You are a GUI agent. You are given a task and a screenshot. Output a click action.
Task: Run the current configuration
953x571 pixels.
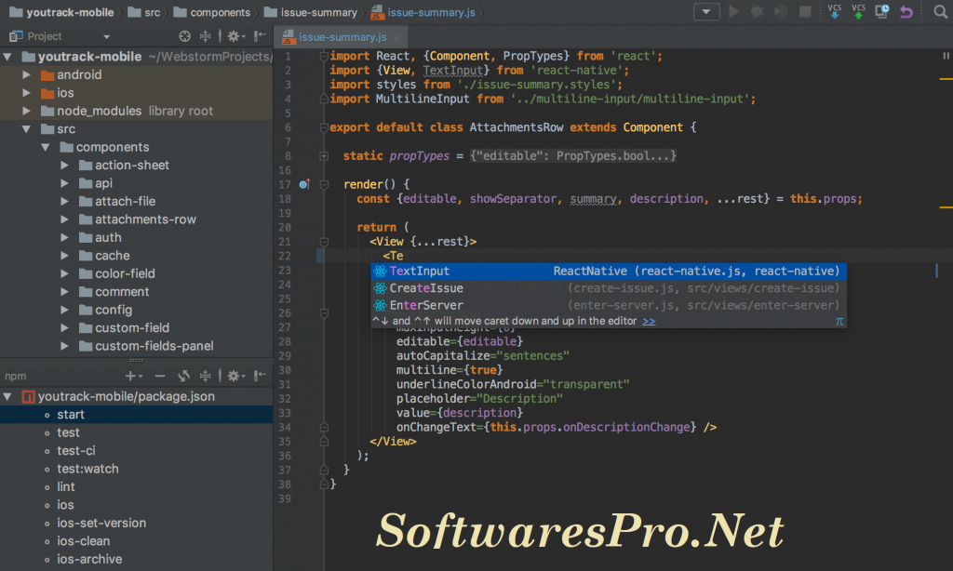coord(733,11)
